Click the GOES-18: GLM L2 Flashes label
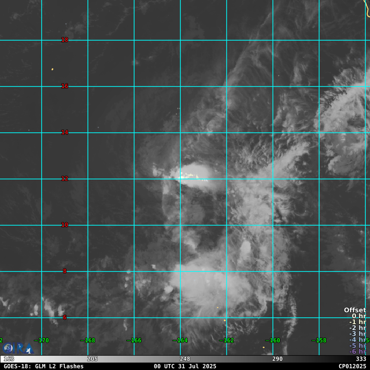Screen dimensions: 370x370 click(43, 366)
